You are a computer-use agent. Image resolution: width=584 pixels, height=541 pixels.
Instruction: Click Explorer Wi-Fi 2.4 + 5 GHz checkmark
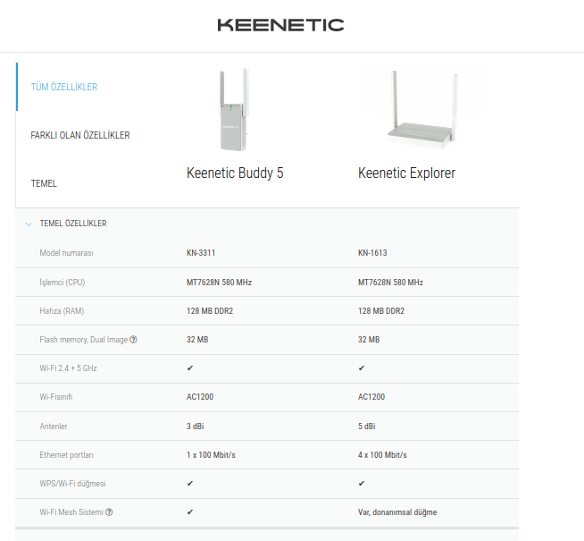[x=362, y=368]
